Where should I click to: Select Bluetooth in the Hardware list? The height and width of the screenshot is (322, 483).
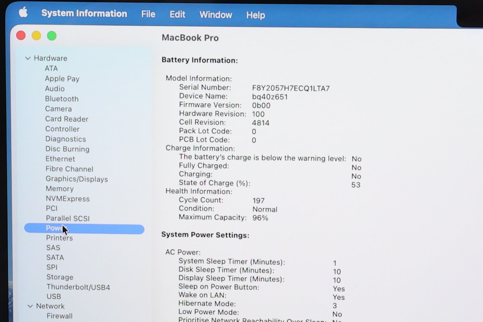pos(62,99)
